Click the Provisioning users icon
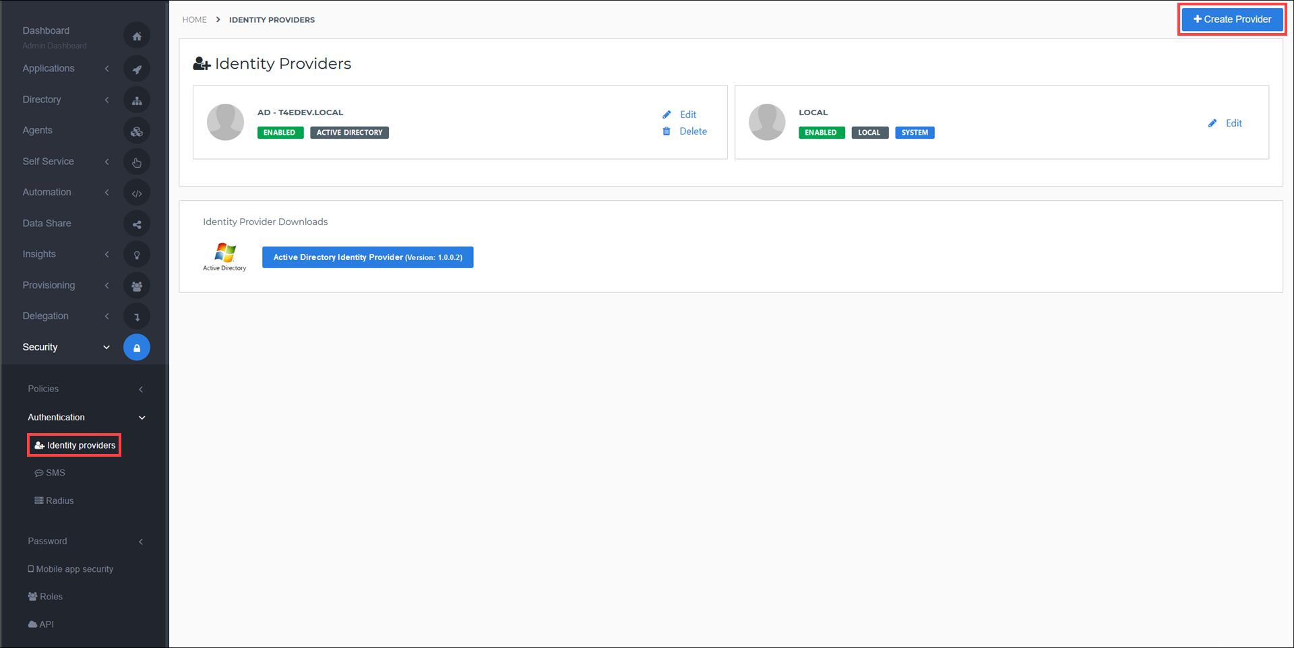Image resolution: width=1294 pixels, height=648 pixels. click(x=137, y=286)
